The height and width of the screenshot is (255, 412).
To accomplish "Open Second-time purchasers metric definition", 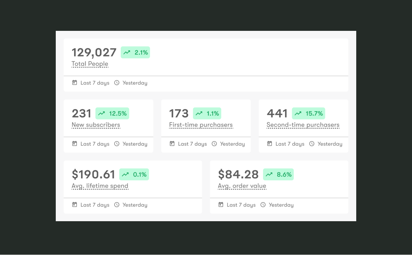I will click(x=303, y=125).
